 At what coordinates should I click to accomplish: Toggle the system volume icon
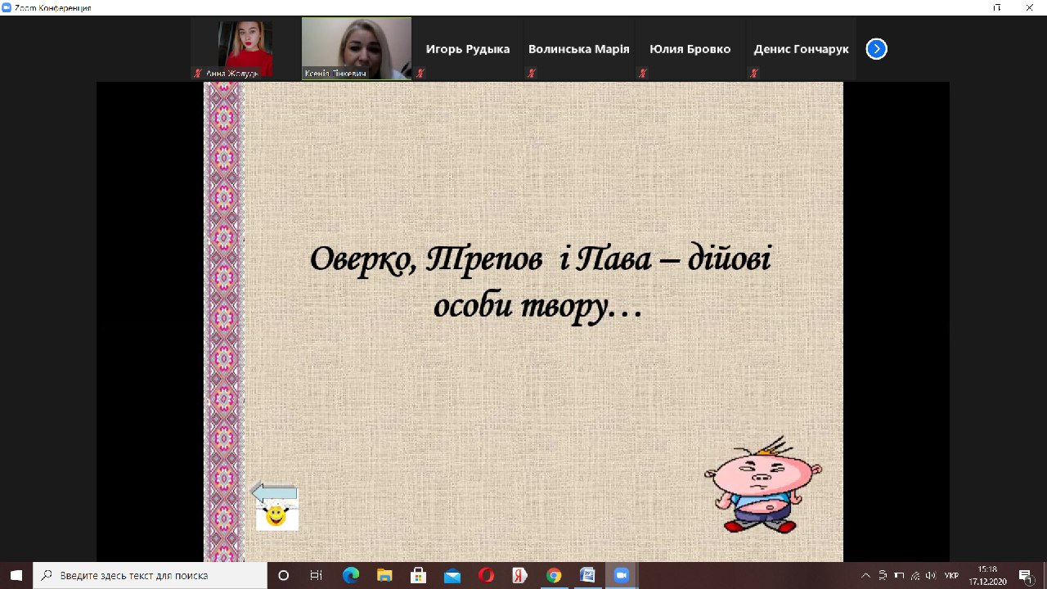[930, 575]
